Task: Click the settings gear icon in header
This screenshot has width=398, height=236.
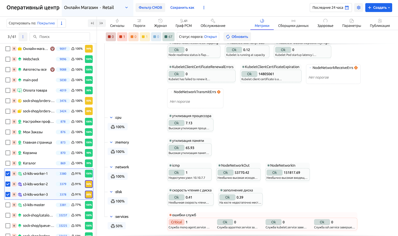Action: click(x=358, y=7)
